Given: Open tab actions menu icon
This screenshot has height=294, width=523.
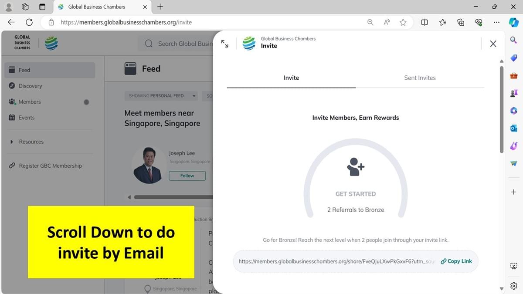Looking at the screenshot, I should coord(42,7).
